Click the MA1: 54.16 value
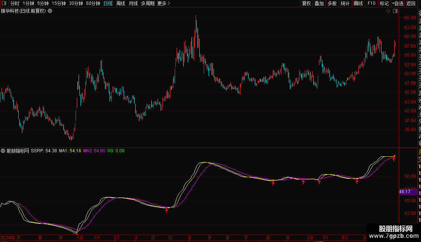The width and height of the screenshot is (421, 242). [x=70, y=151]
